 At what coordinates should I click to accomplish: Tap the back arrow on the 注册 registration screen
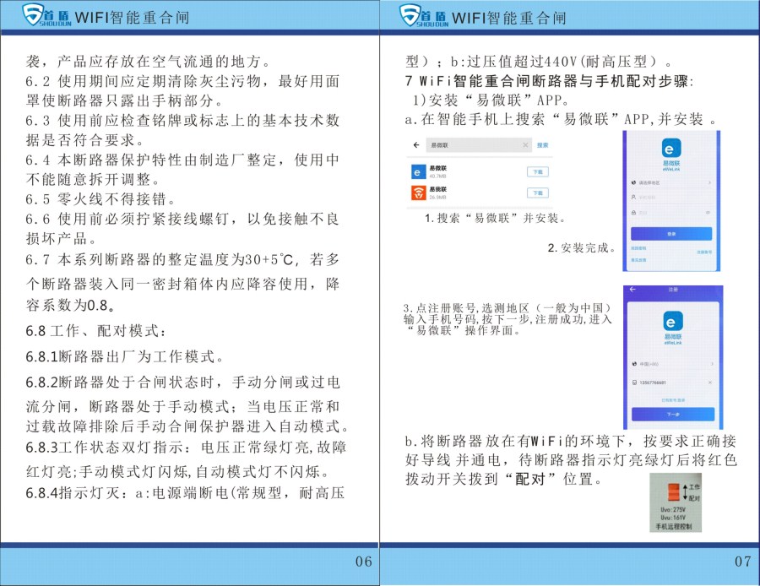[x=632, y=289]
